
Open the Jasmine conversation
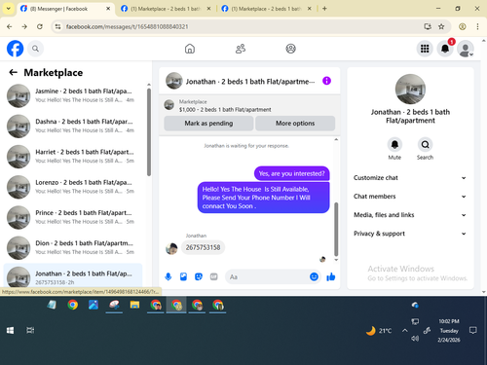73,95
